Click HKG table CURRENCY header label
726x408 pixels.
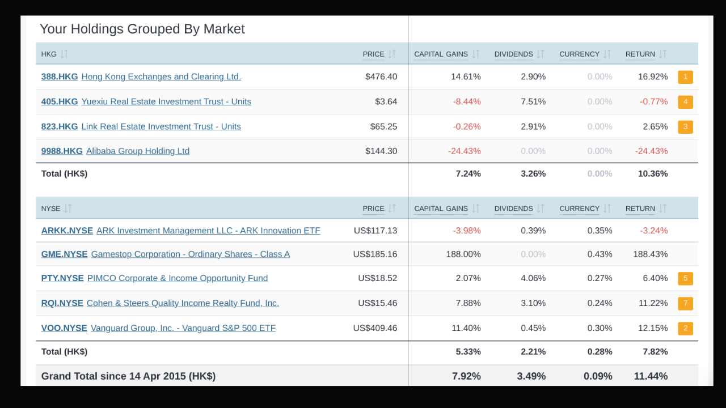[x=580, y=54]
